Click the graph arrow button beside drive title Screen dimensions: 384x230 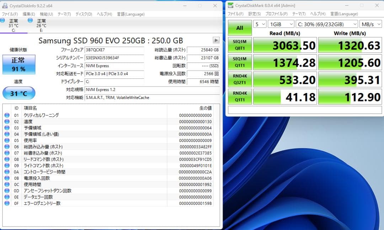click(216, 40)
